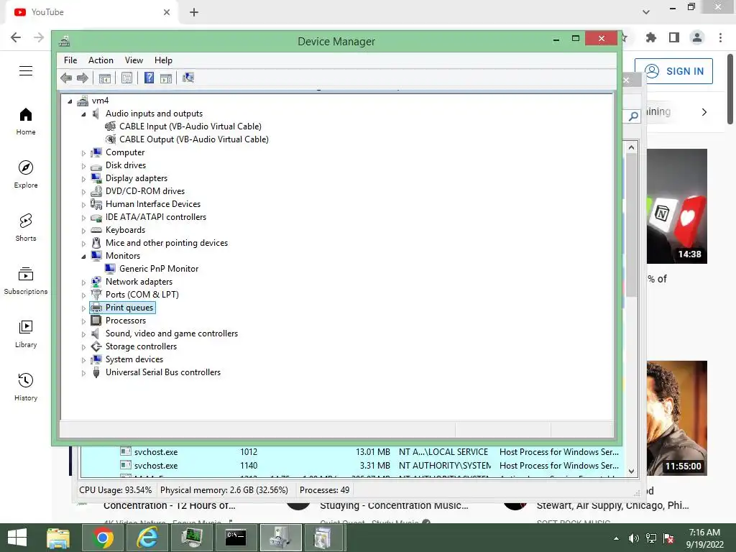Click Show/Hide Action Pane toolbar icon
The image size is (736, 552).
(x=166, y=78)
